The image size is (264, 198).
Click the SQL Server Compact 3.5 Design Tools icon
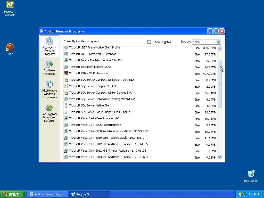point(66,80)
